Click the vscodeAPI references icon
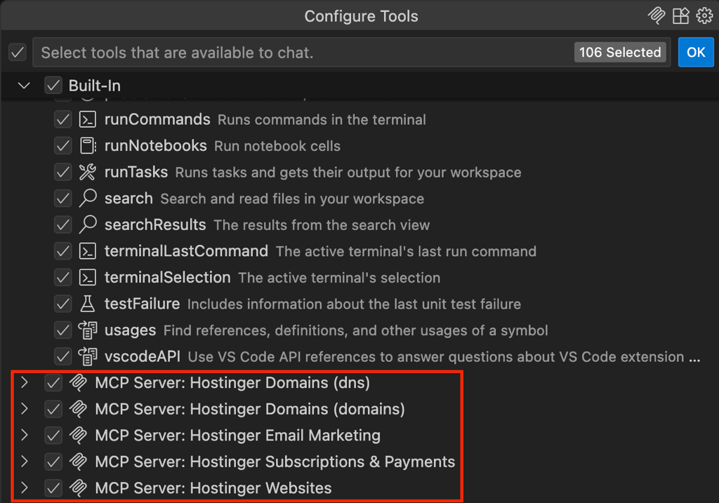 88,356
